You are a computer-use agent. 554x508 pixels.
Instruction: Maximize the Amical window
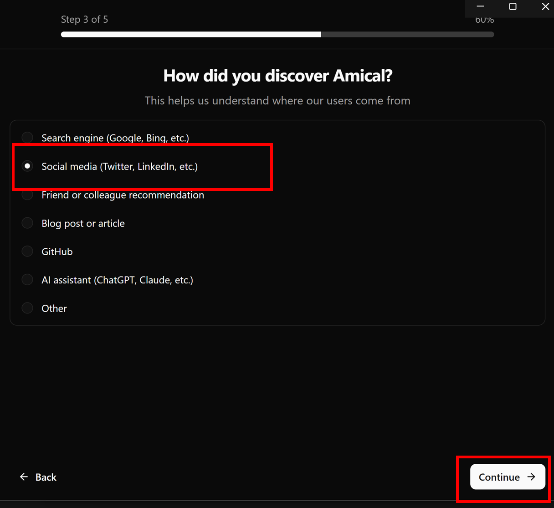pos(513,6)
